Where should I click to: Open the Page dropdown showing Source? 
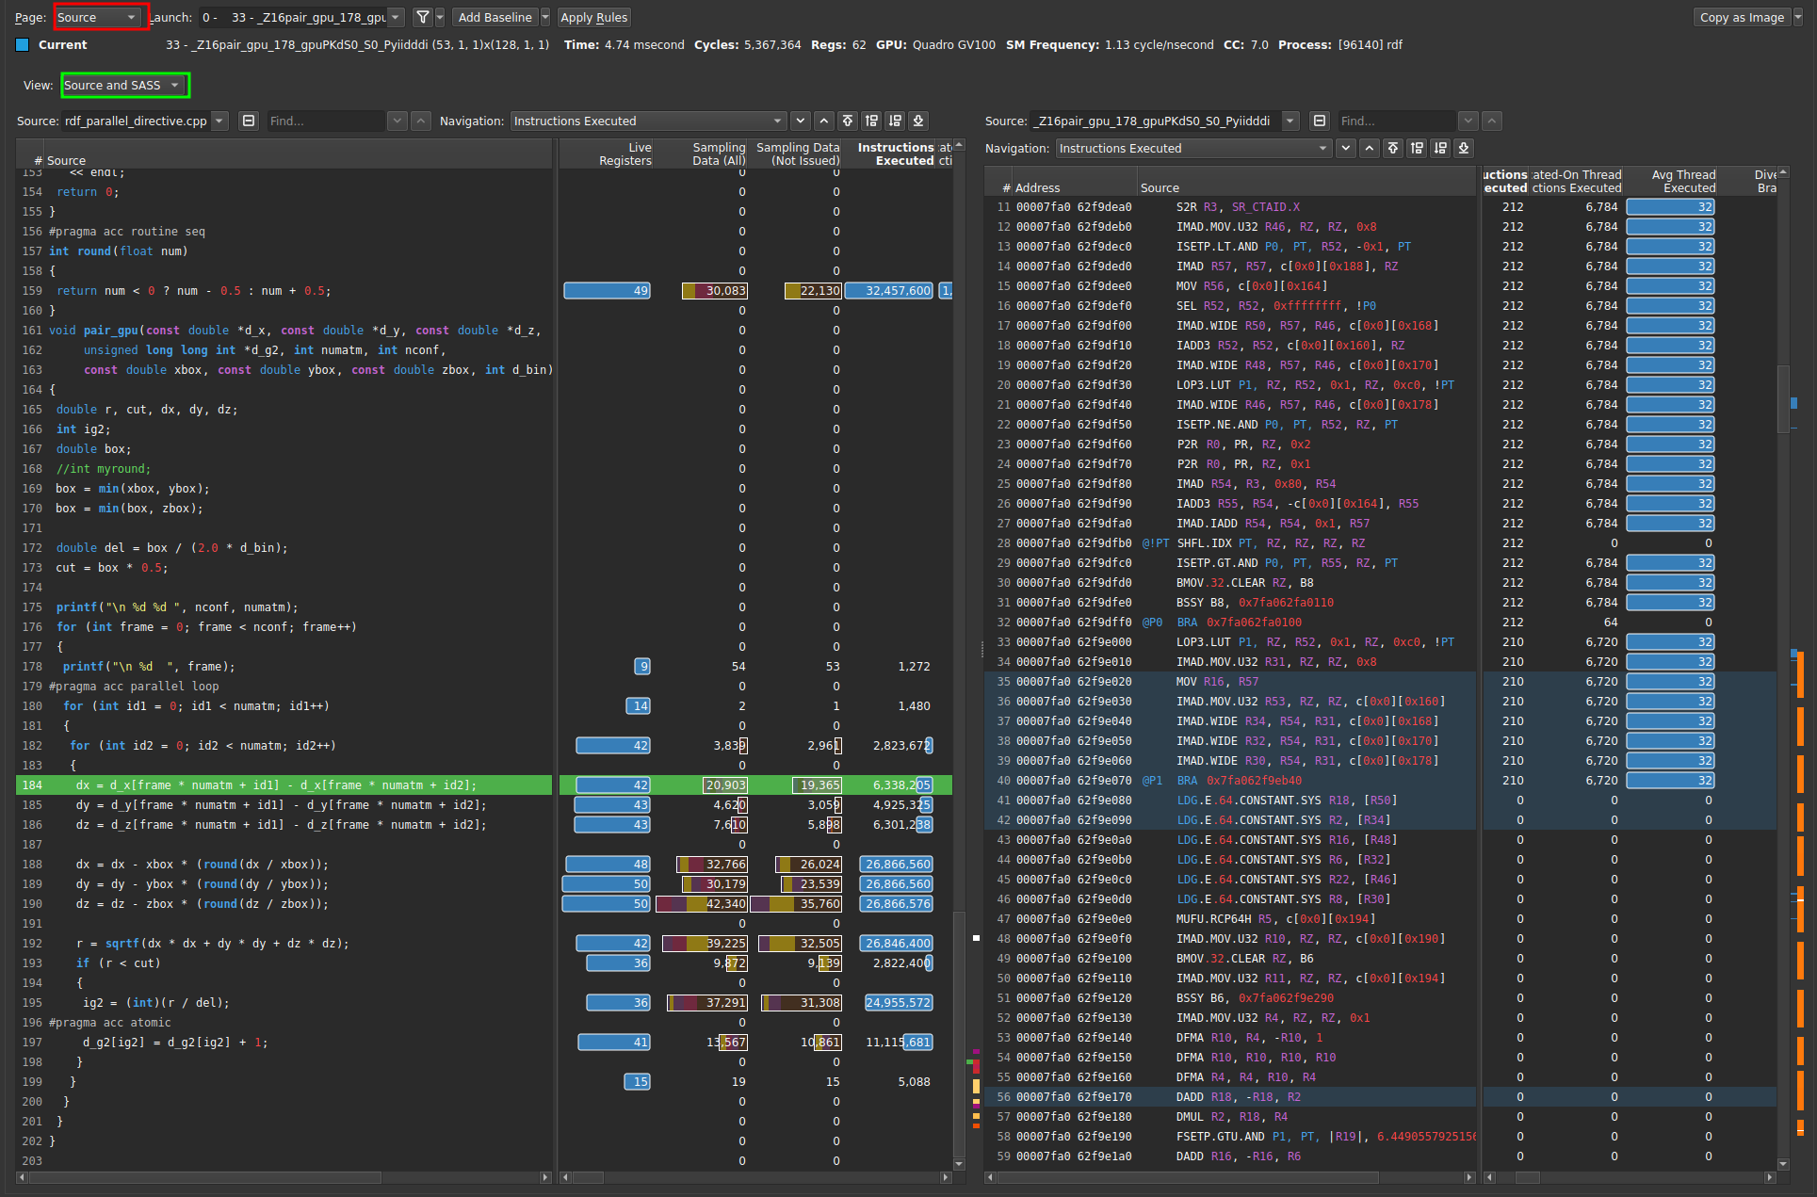click(x=98, y=17)
